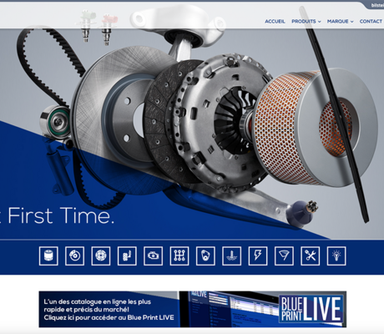Screen dimensions: 384x334
Task: Open the brake disc category icon
Action: click(x=75, y=256)
